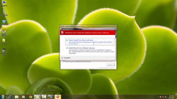177x99 pixels.
Task: Show hidden system tray icons
Action: tap(158, 97)
